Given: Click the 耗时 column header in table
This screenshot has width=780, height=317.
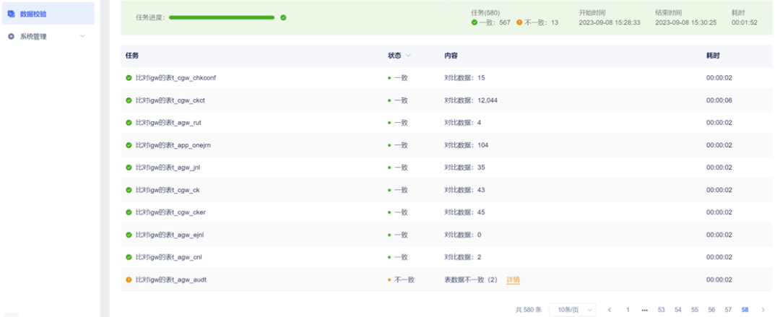Looking at the screenshot, I should (713, 56).
